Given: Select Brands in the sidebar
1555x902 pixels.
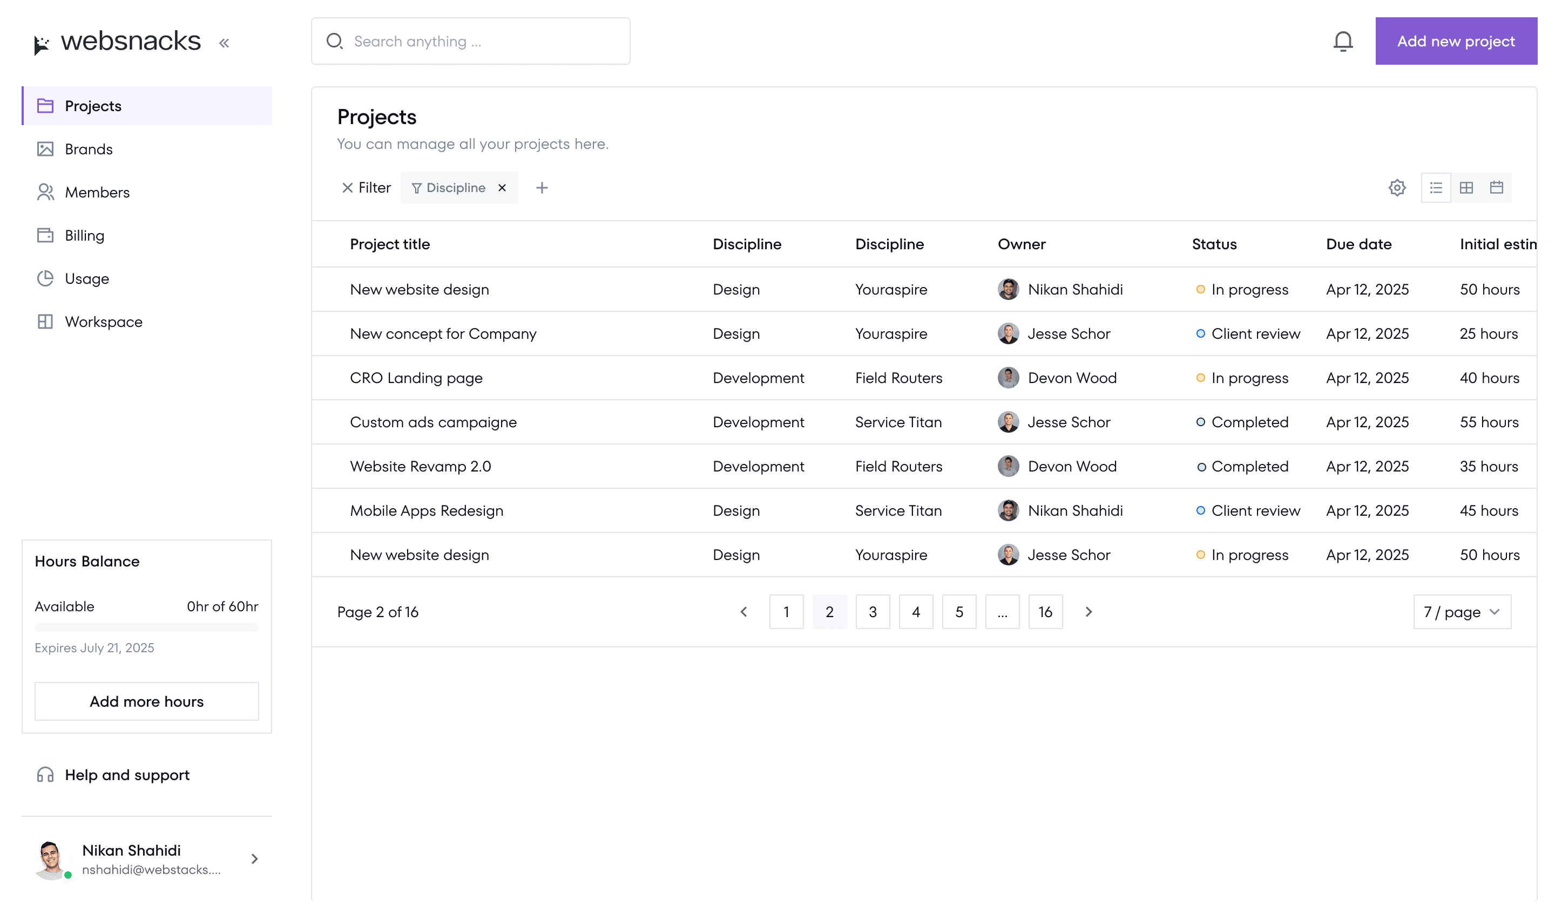Looking at the screenshot, I should (x=88, y=148).
